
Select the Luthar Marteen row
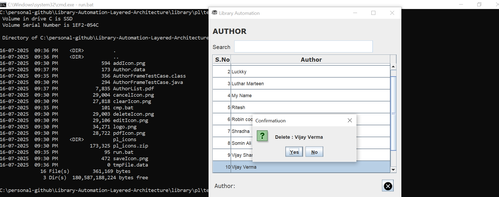pyautogui.click(x=301, y=83)
